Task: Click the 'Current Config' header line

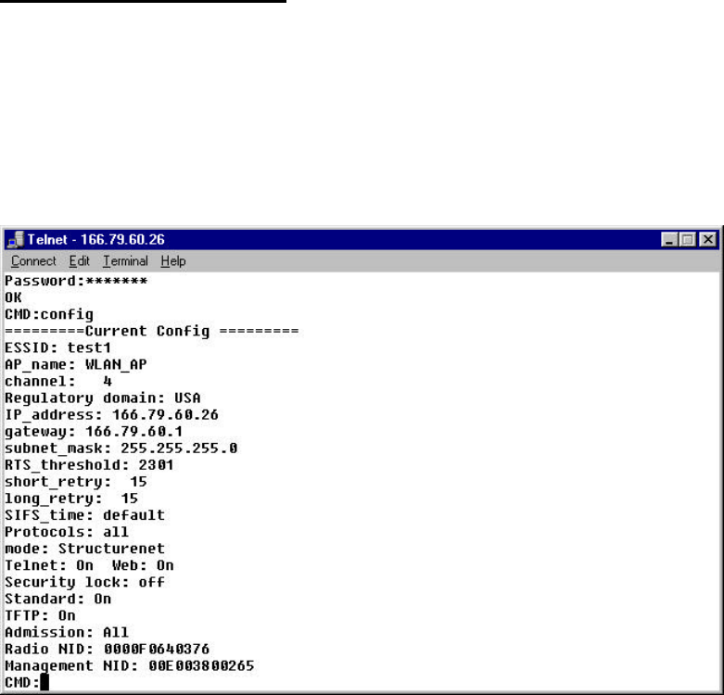Action: point(152,332)
